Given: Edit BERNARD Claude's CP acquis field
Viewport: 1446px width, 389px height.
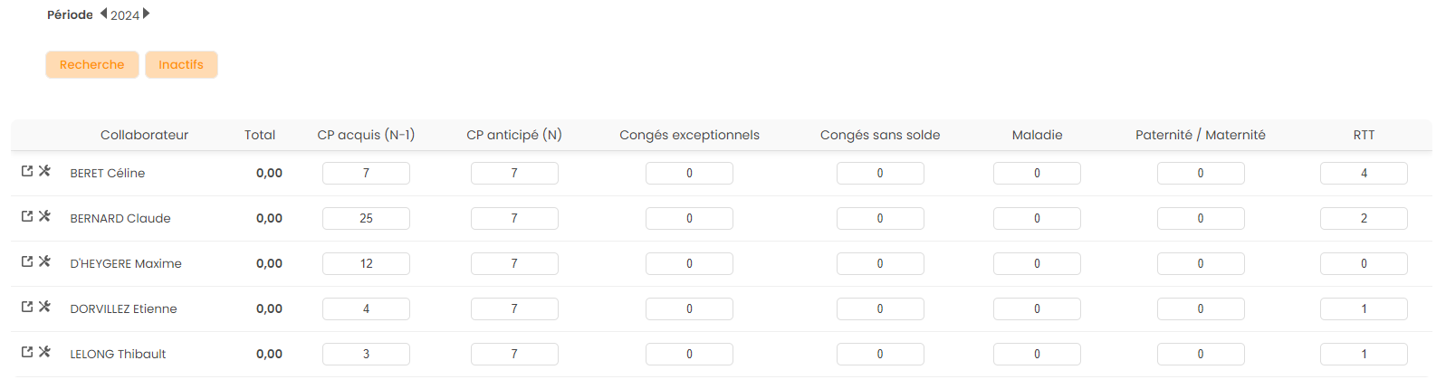Looking at the screenshot, I should (x=366, y=218).
